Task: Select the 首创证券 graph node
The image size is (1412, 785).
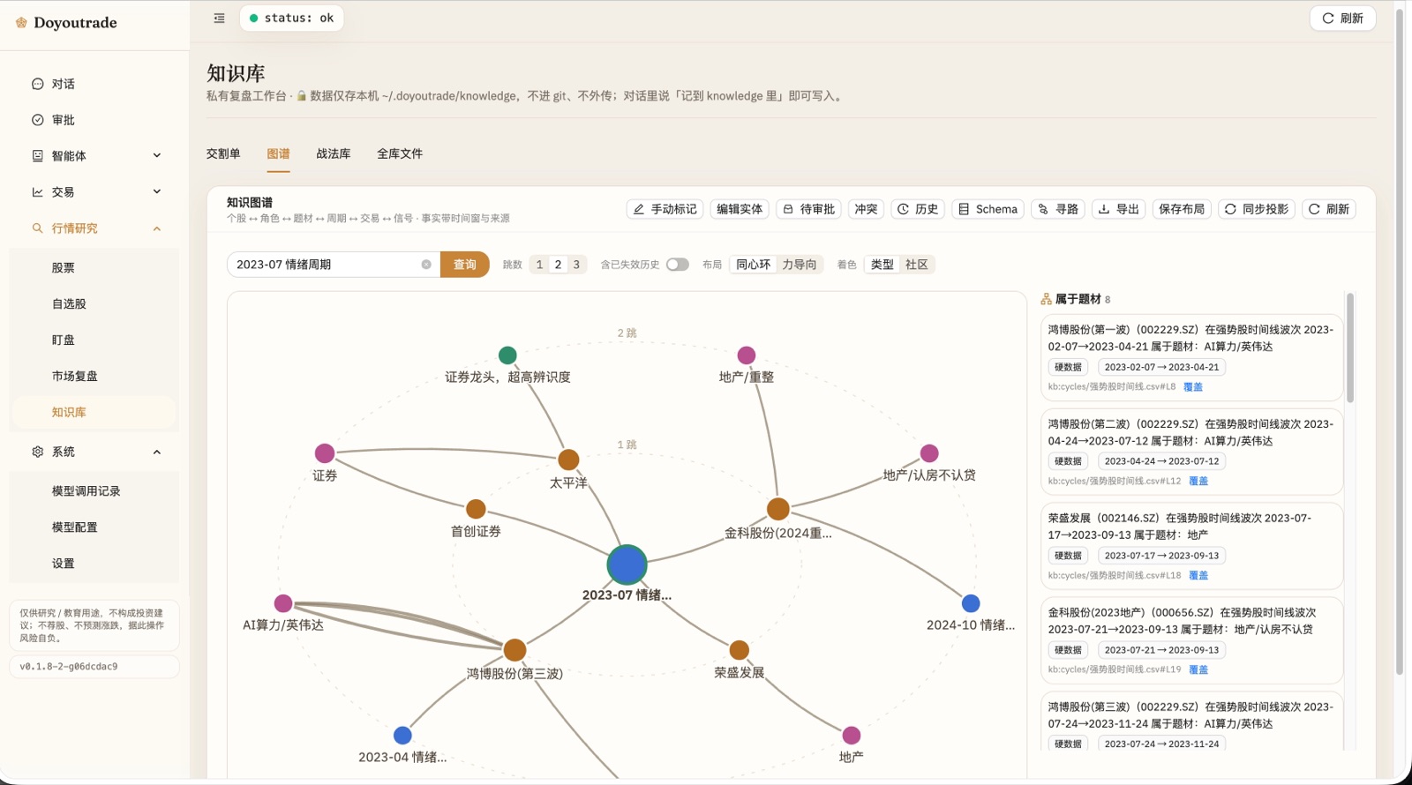Action: (476, 509)
